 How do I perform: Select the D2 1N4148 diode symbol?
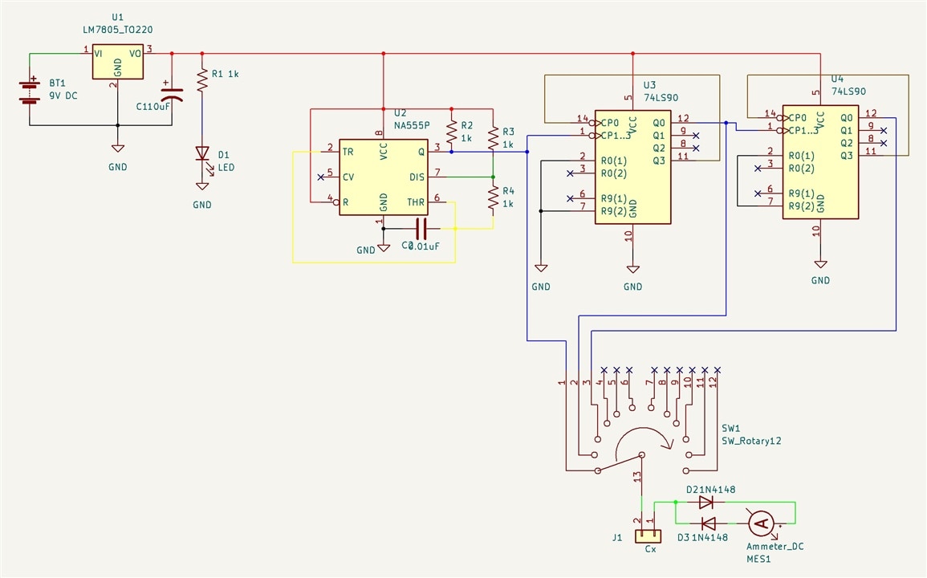[706, 503]
